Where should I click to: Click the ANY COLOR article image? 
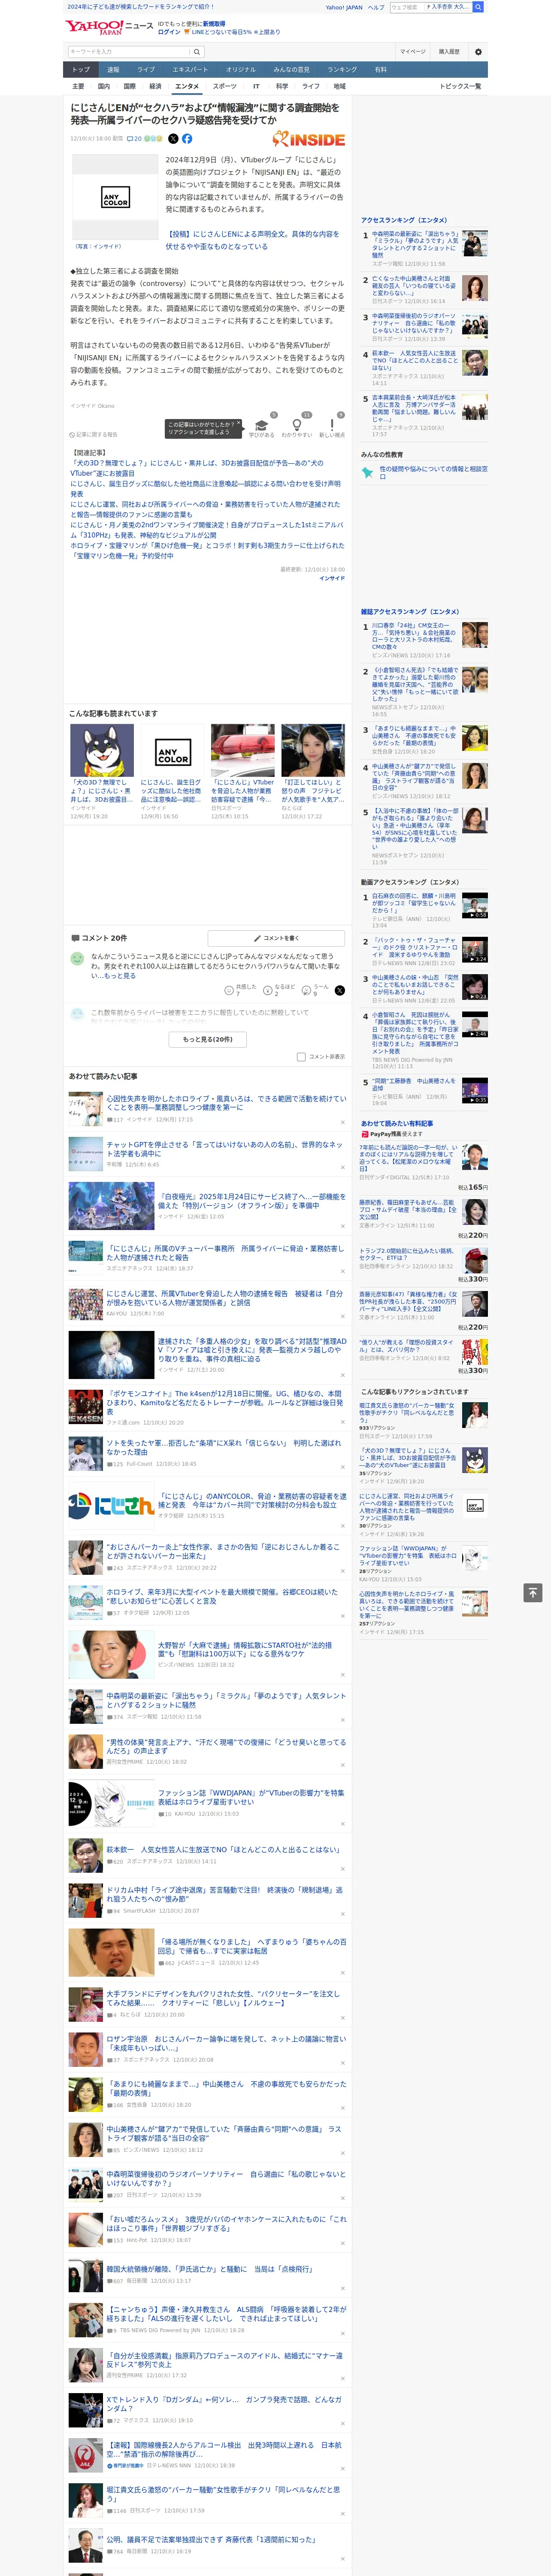click(115, 197)
